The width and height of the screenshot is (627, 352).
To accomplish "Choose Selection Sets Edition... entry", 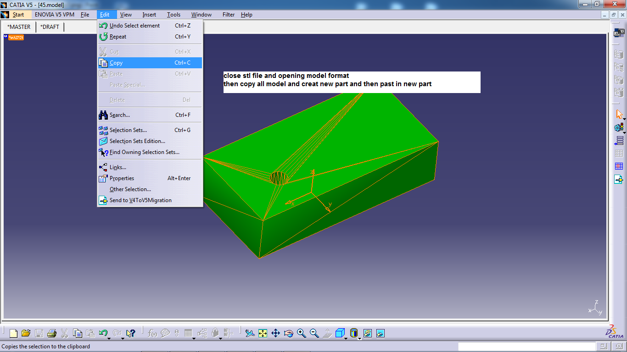I will pos(150,141).
